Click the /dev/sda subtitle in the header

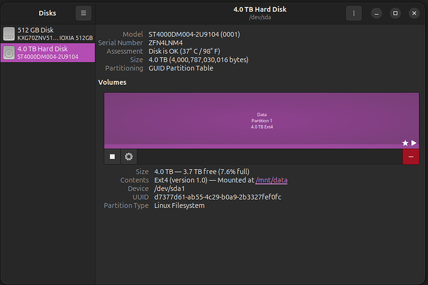click(260, 17)
